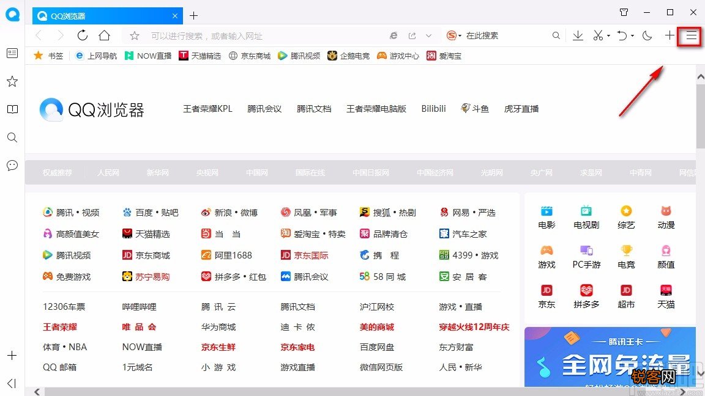The width and height of the screenshot is (705, 396).
Task: Open 企鹅电竞 bookmark
Action: point(348,56)
